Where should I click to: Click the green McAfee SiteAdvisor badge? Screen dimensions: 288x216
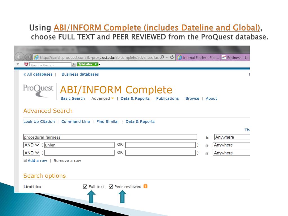pos(88,64)
